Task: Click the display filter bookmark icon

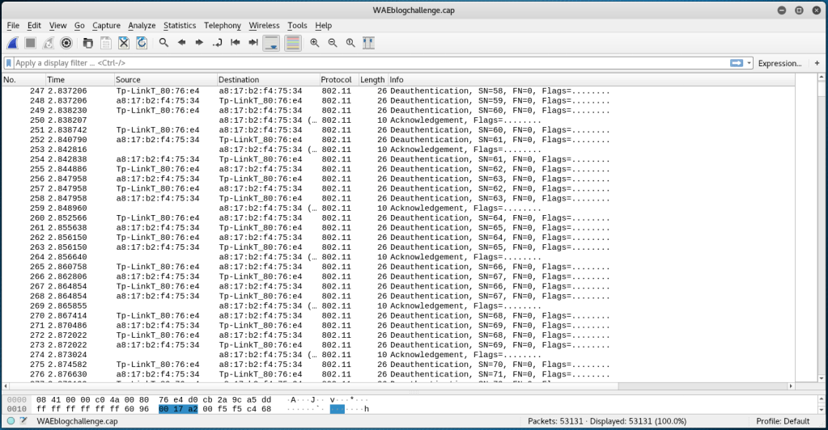Action: pos(9,63)
